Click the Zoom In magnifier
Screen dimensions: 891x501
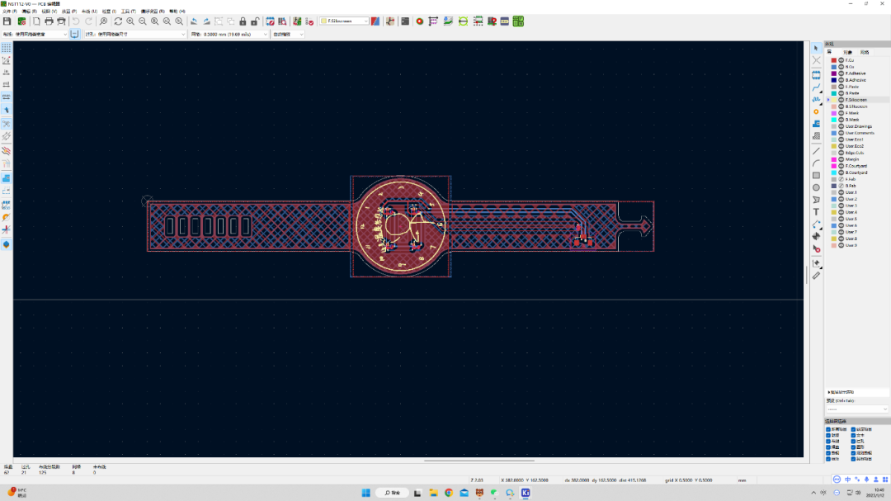point(130,21)
